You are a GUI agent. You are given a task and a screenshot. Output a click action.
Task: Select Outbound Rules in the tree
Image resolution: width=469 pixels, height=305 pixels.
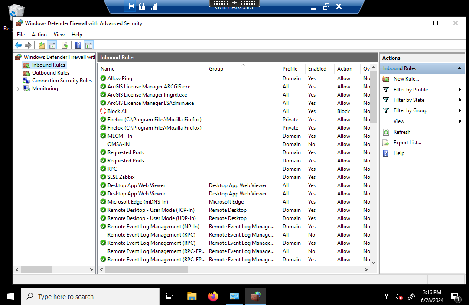click(x=50, y=73)
